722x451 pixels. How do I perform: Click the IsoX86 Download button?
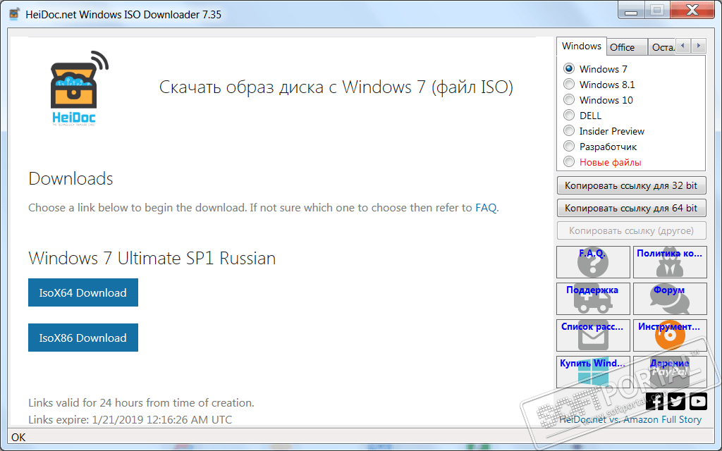click(83, 338)
